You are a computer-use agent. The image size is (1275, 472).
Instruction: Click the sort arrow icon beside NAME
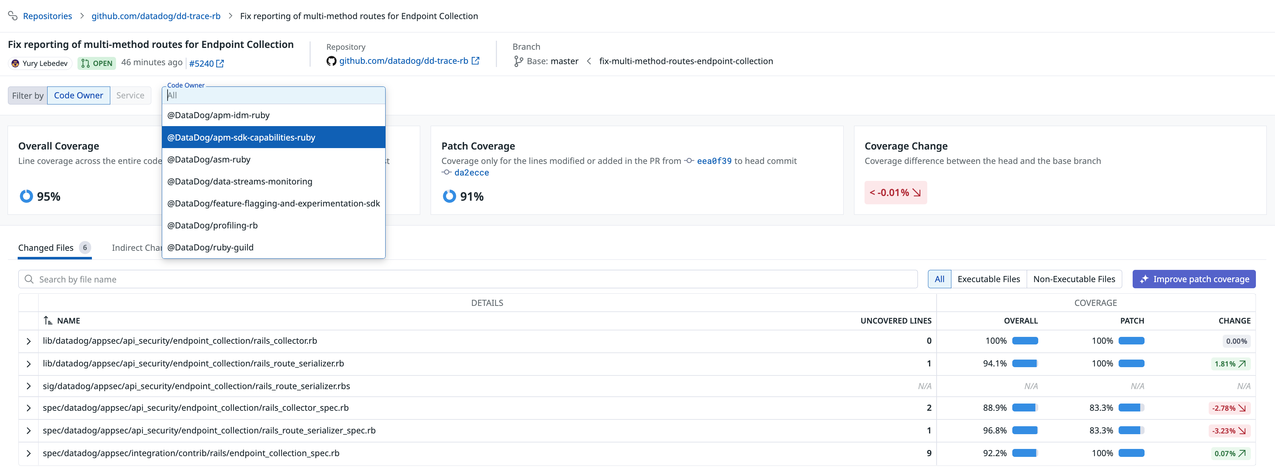pyautogui.click(x=48, y=321)
